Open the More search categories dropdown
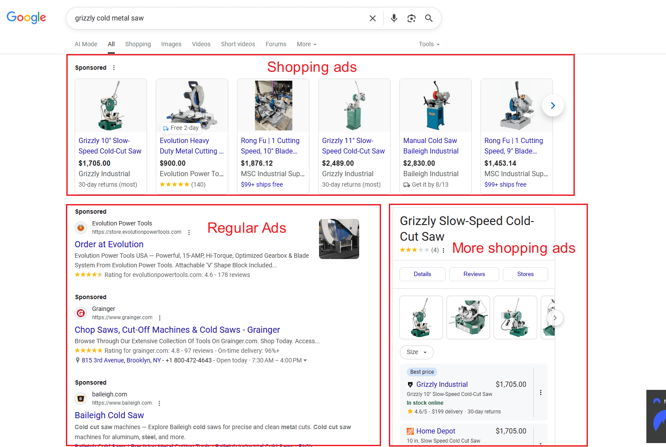The height and width of the screenshot is (447, 666). pyautogui.click(x=306, y=44)
